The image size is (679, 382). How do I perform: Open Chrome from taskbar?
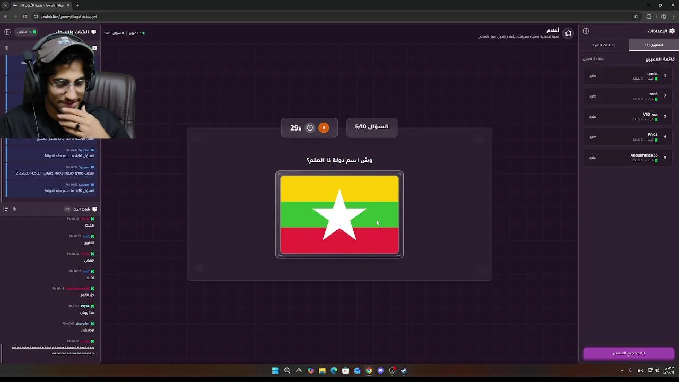pos(369,370)
